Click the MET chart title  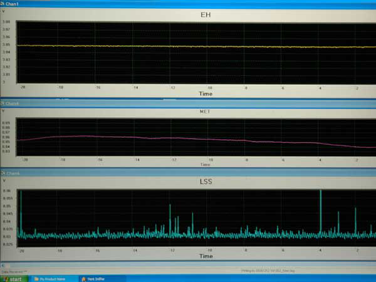[205, 112]
